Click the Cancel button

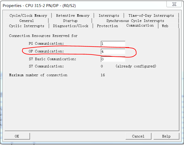(x=138, y=136)
